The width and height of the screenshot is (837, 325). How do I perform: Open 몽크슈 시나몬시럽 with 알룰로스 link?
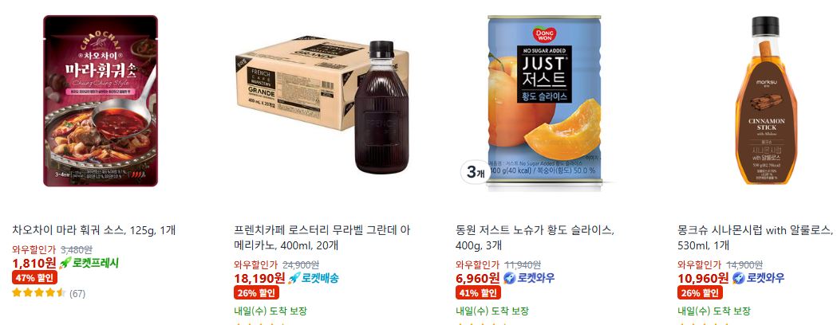pyautogui.click(x=756, y=237)
